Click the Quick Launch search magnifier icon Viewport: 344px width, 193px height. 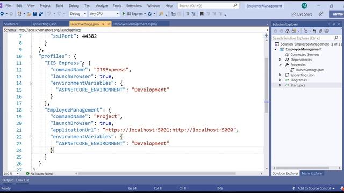(235, 5)
